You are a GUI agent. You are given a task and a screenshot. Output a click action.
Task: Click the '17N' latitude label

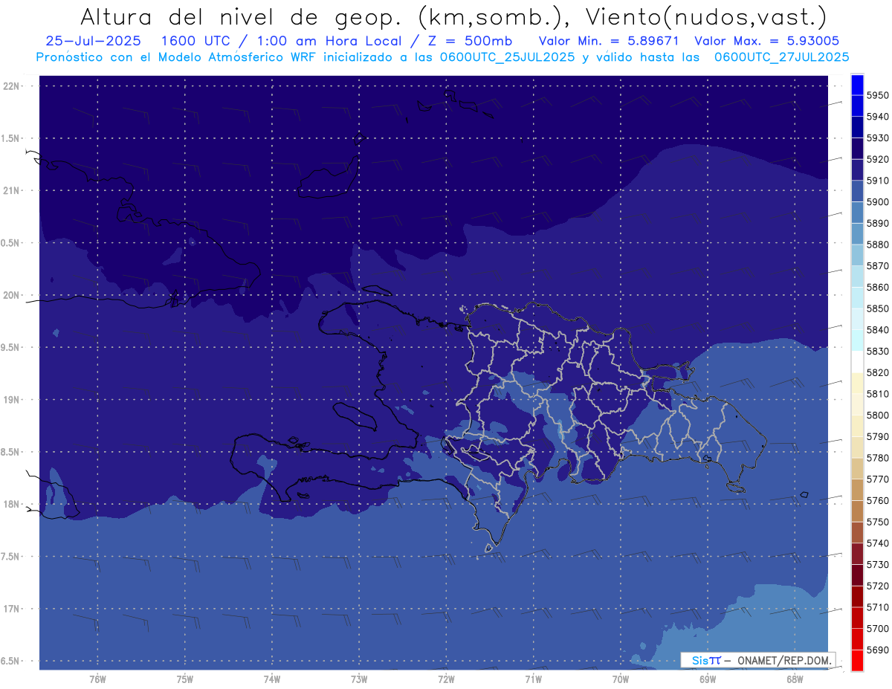coord(11,609)
